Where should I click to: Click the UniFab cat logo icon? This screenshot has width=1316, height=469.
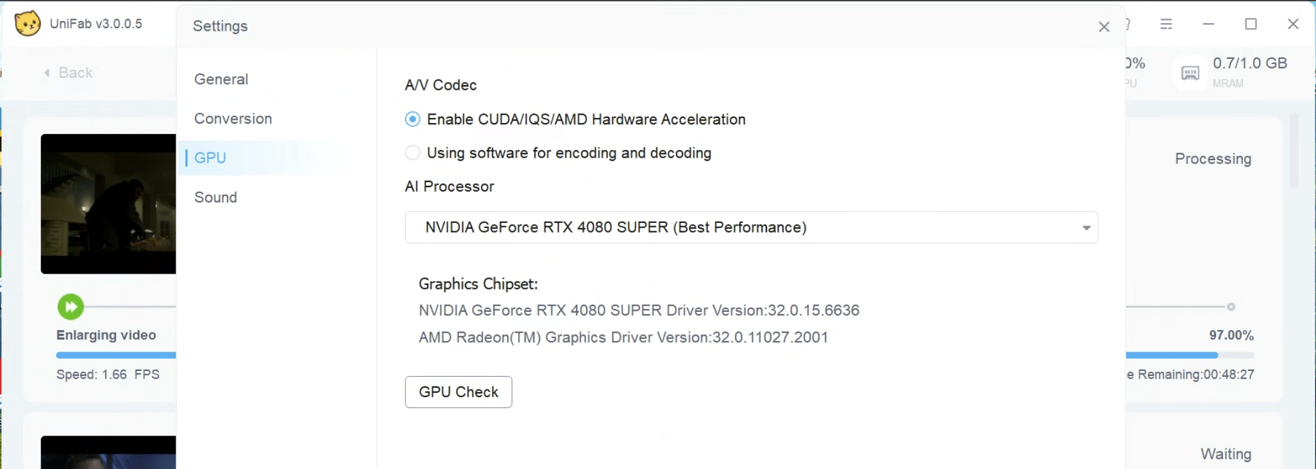(28, 24)
